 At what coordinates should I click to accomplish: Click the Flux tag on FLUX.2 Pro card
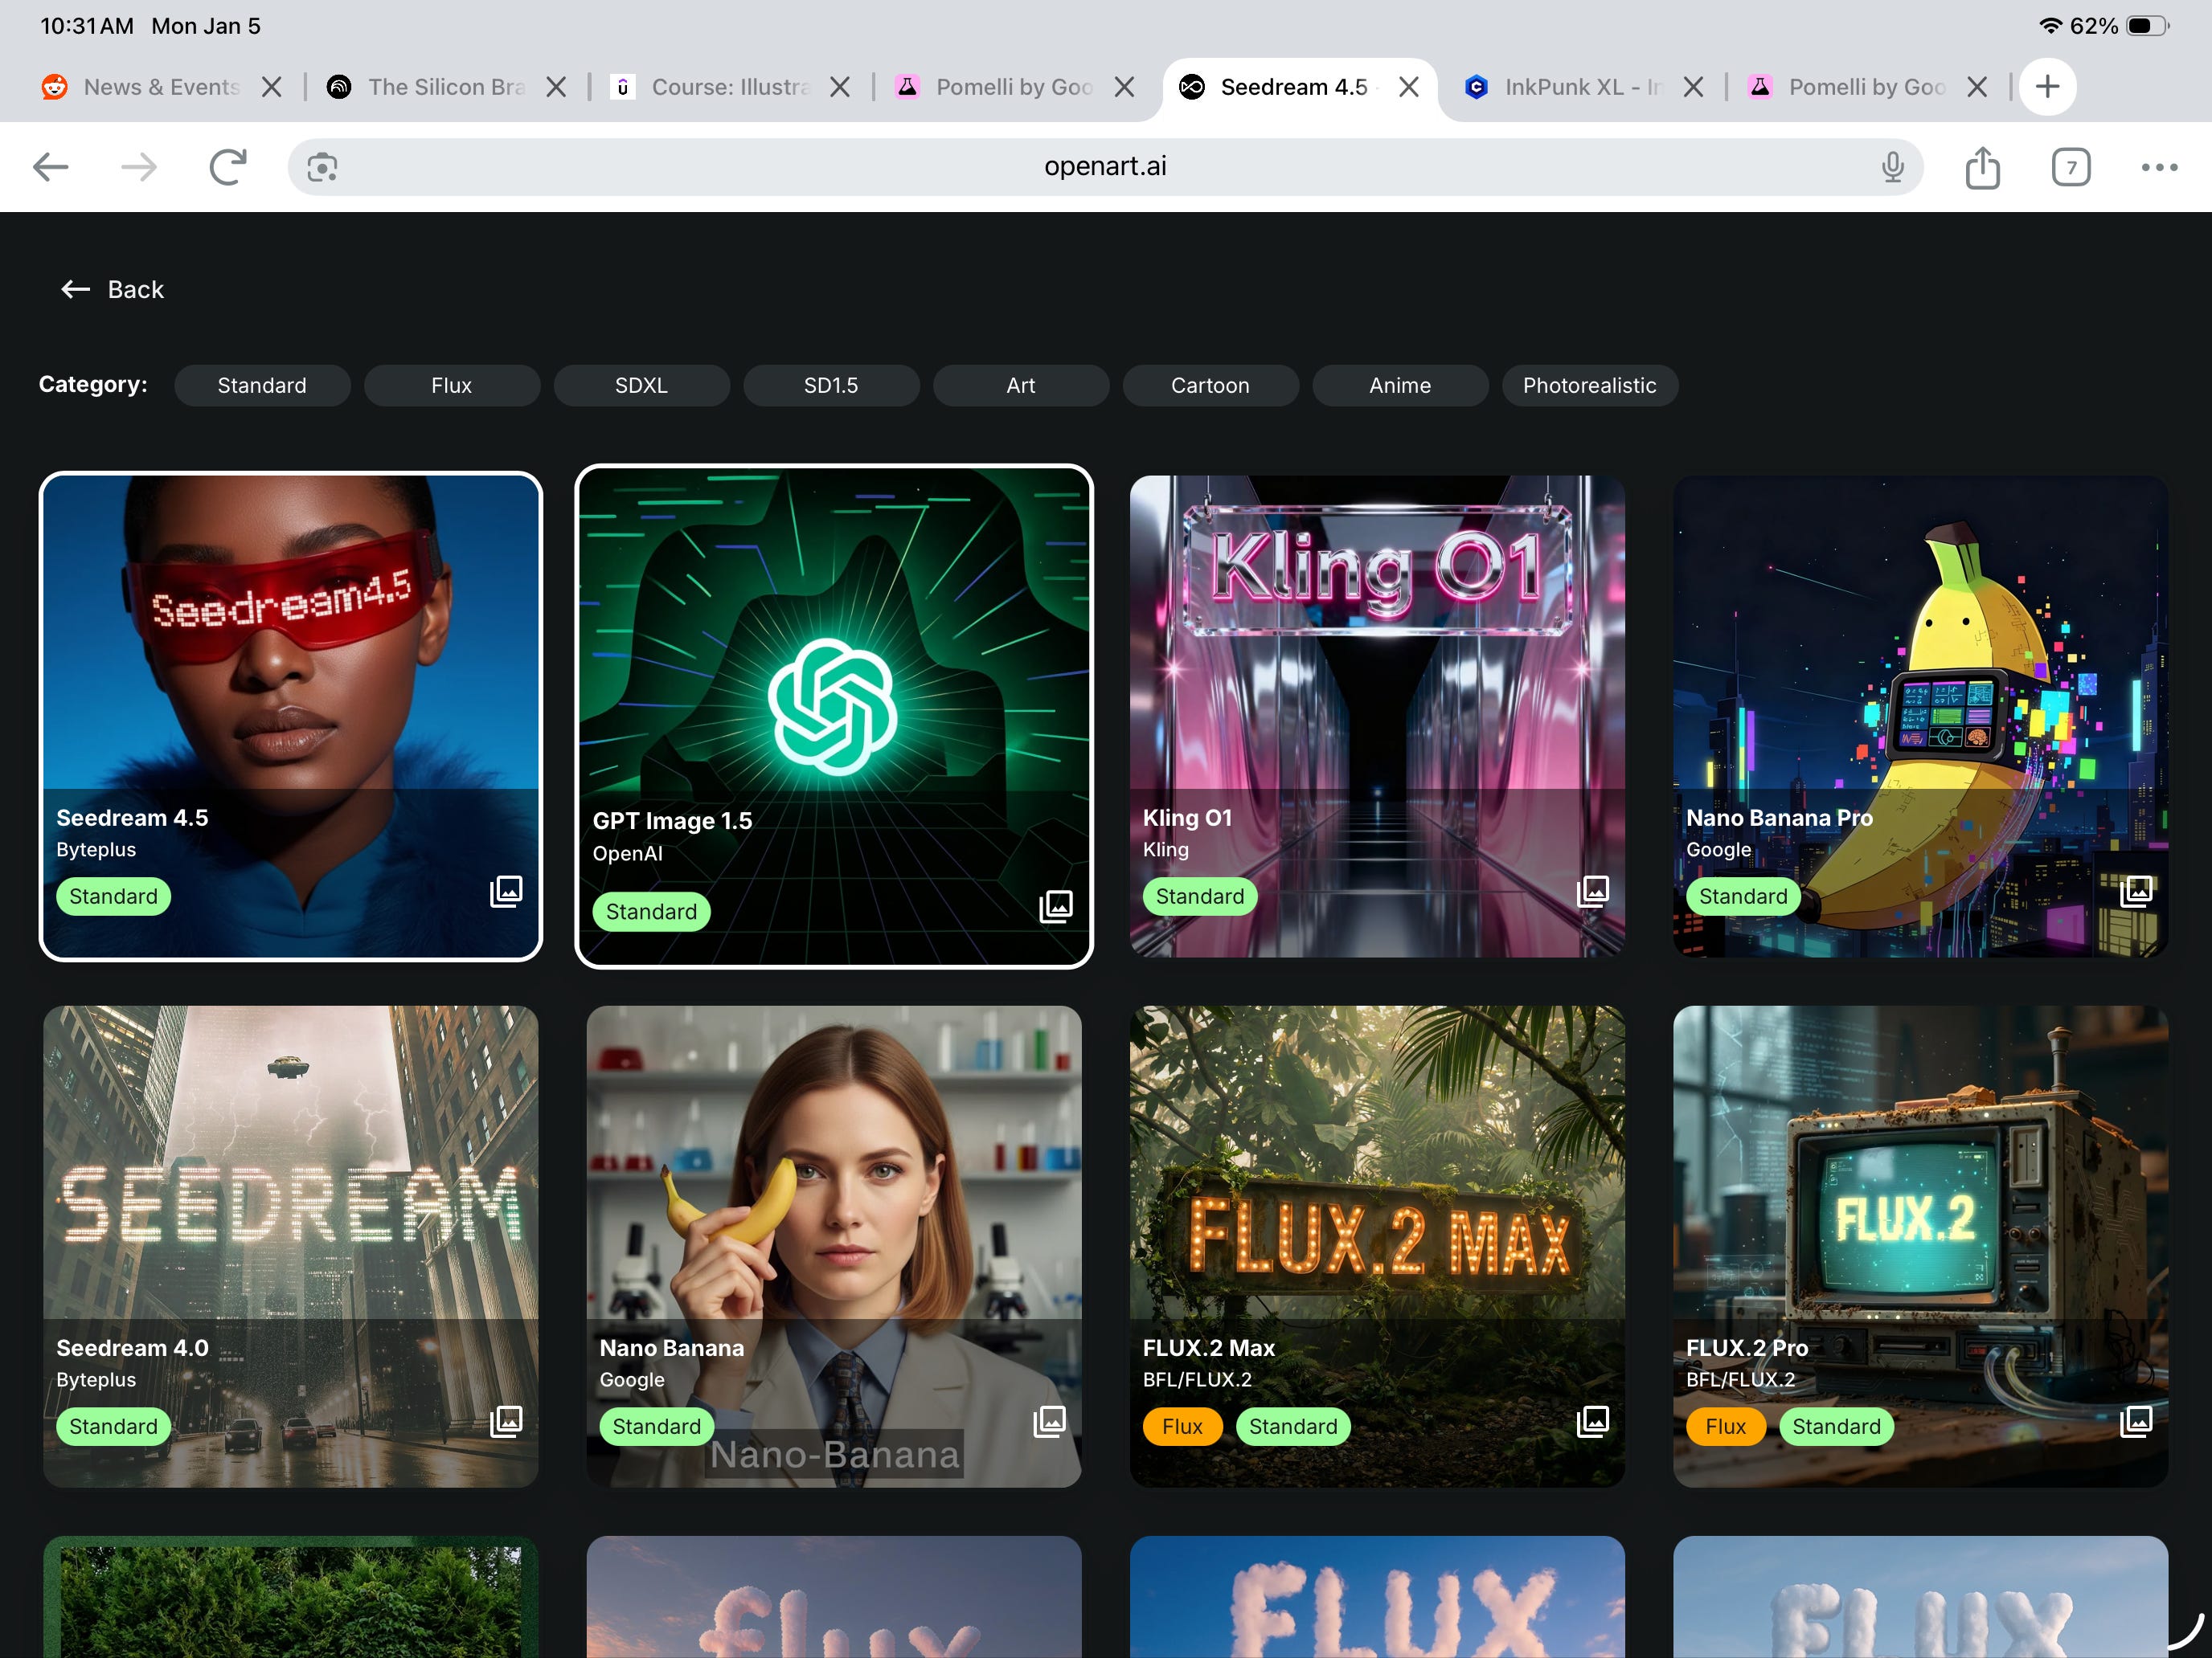pyautogui.click(x=1725, y=1426)
